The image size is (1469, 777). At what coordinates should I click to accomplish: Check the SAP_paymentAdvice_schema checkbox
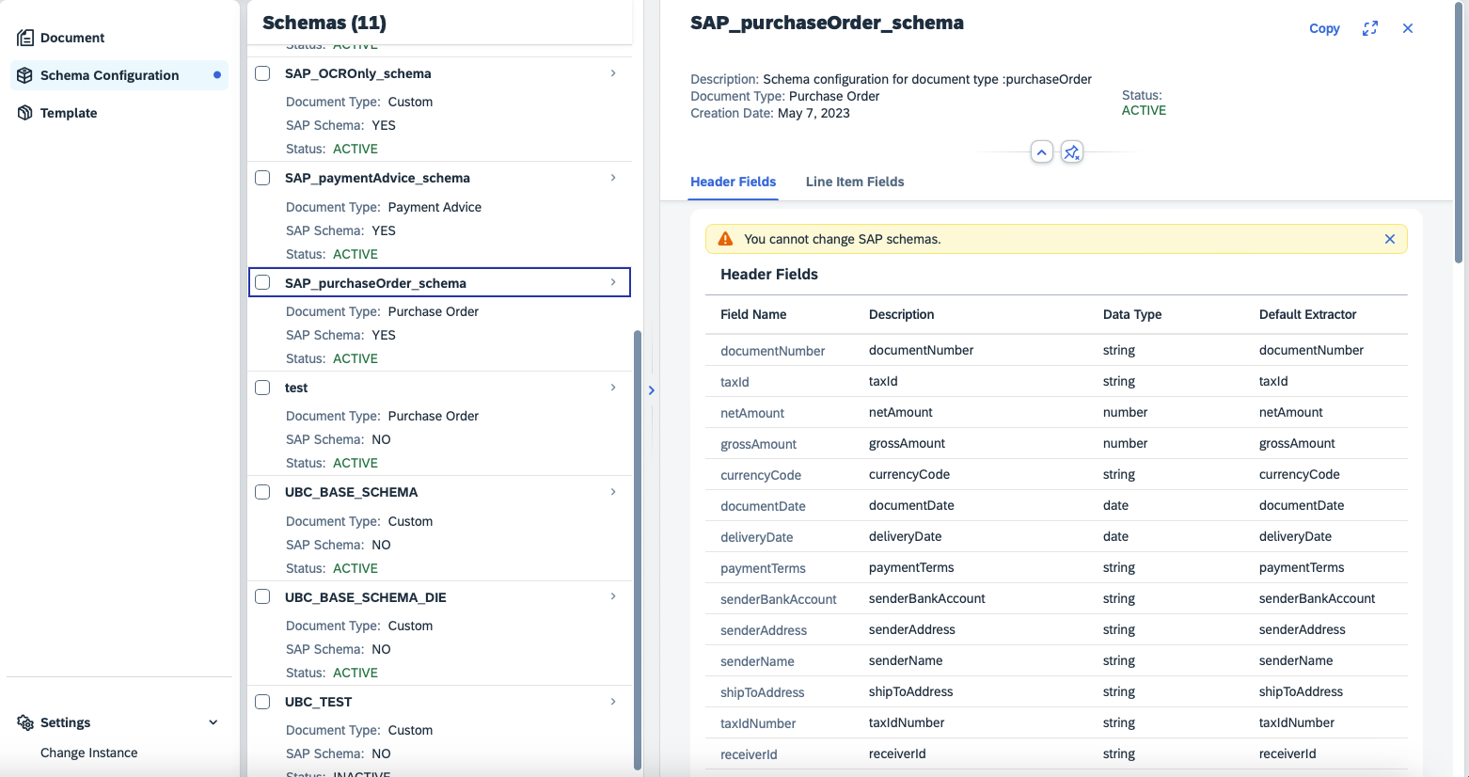[x=262, y=178]
